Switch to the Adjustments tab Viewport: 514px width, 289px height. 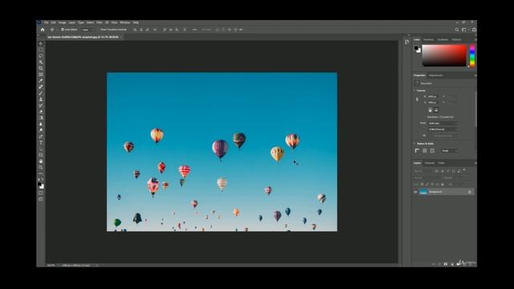(x=436, y=75)
